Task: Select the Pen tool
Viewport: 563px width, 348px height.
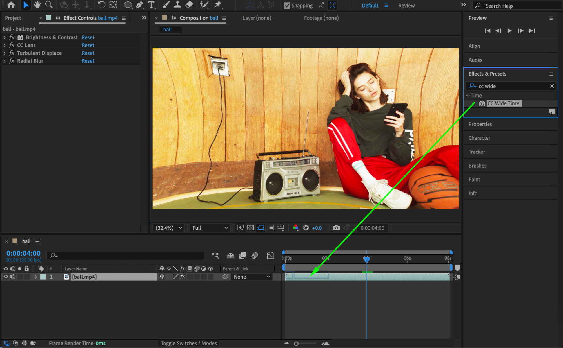Action: tap(139, 5)
